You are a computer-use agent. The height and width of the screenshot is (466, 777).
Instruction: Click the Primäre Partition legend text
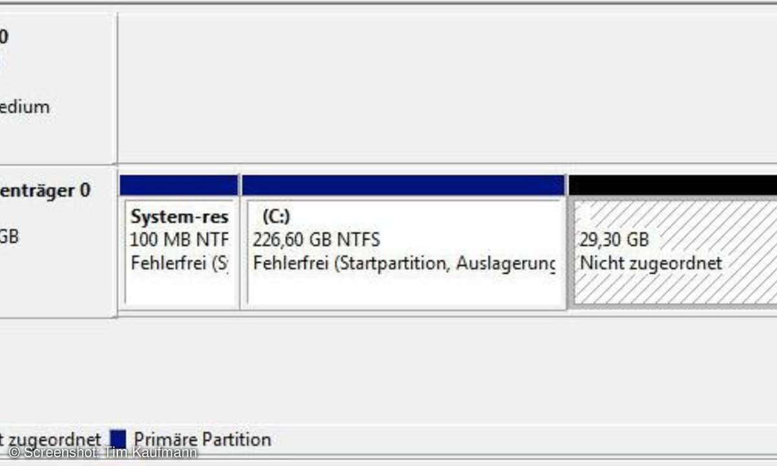tap(201, 440)
